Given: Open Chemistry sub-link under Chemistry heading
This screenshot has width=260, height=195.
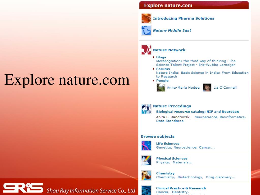Looking at the screenshot, I should click(x=165, y=177).
